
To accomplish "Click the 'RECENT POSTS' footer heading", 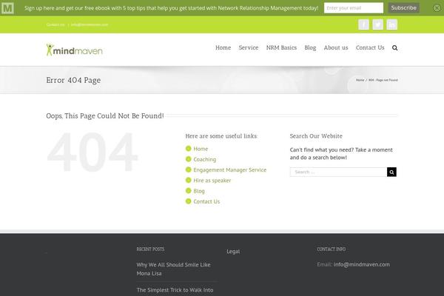I will 150,249.
